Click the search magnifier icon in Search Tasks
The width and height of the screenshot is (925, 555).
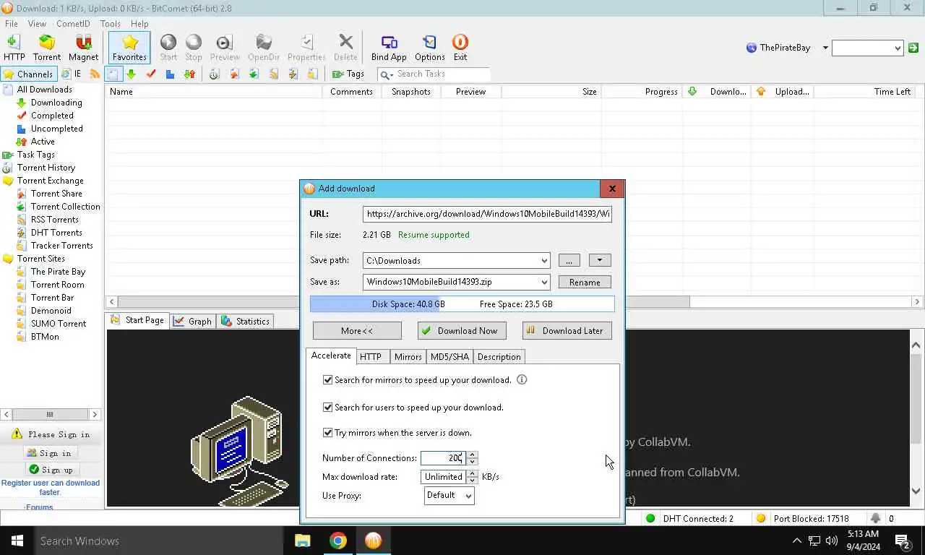click(x=387, y=74)
